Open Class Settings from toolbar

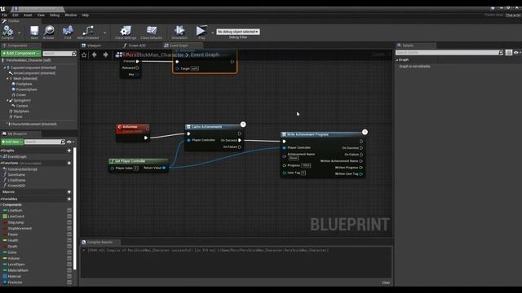(126, 32)
